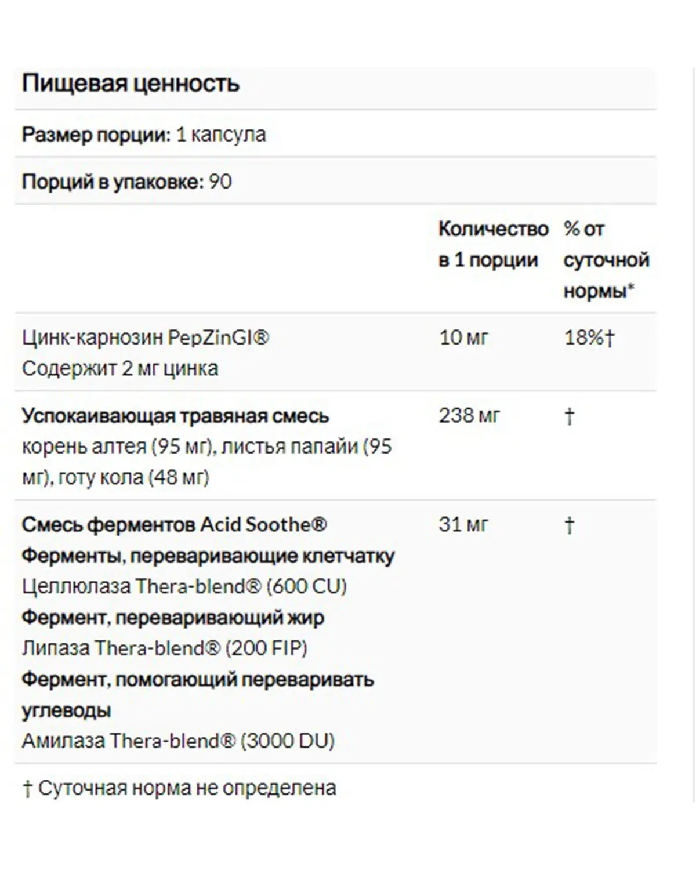
Task: Click the dagger symbol beside 238 мг
Action: click(570, 416)
